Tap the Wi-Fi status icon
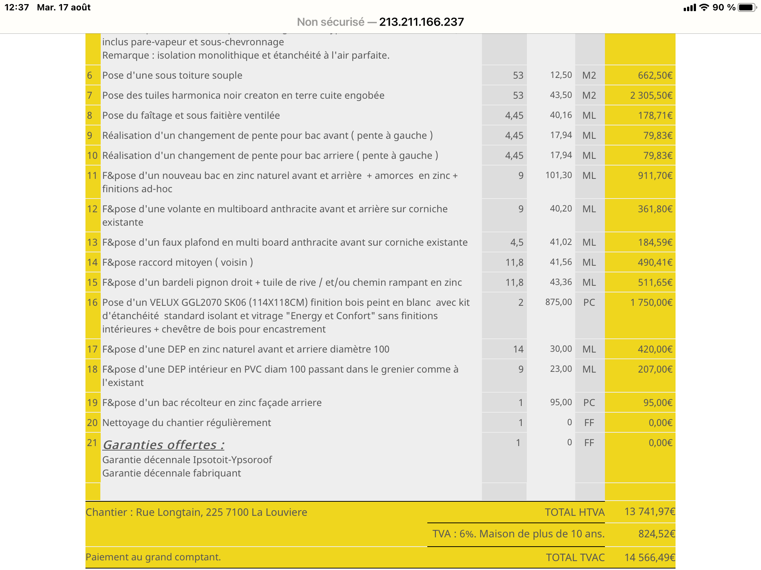The height and width of the screenshot is (570, 761). tap(704, 7)
